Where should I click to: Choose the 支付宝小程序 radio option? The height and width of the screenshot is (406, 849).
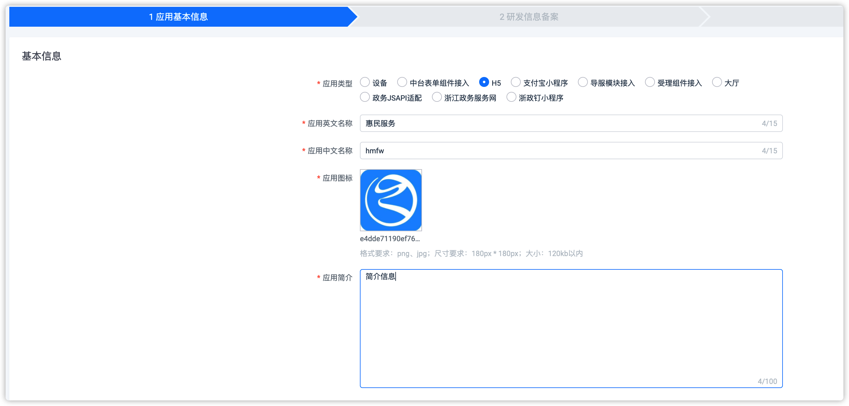(x=515, y=82)
